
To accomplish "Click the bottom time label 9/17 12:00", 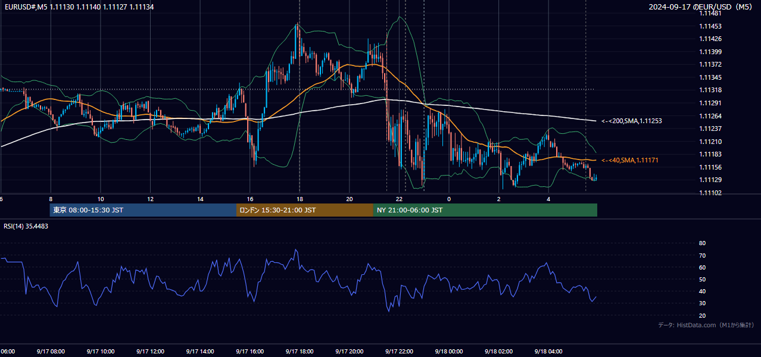I will click(150, 352).
